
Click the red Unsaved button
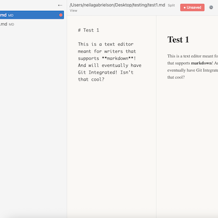click(x=192, y=8)
